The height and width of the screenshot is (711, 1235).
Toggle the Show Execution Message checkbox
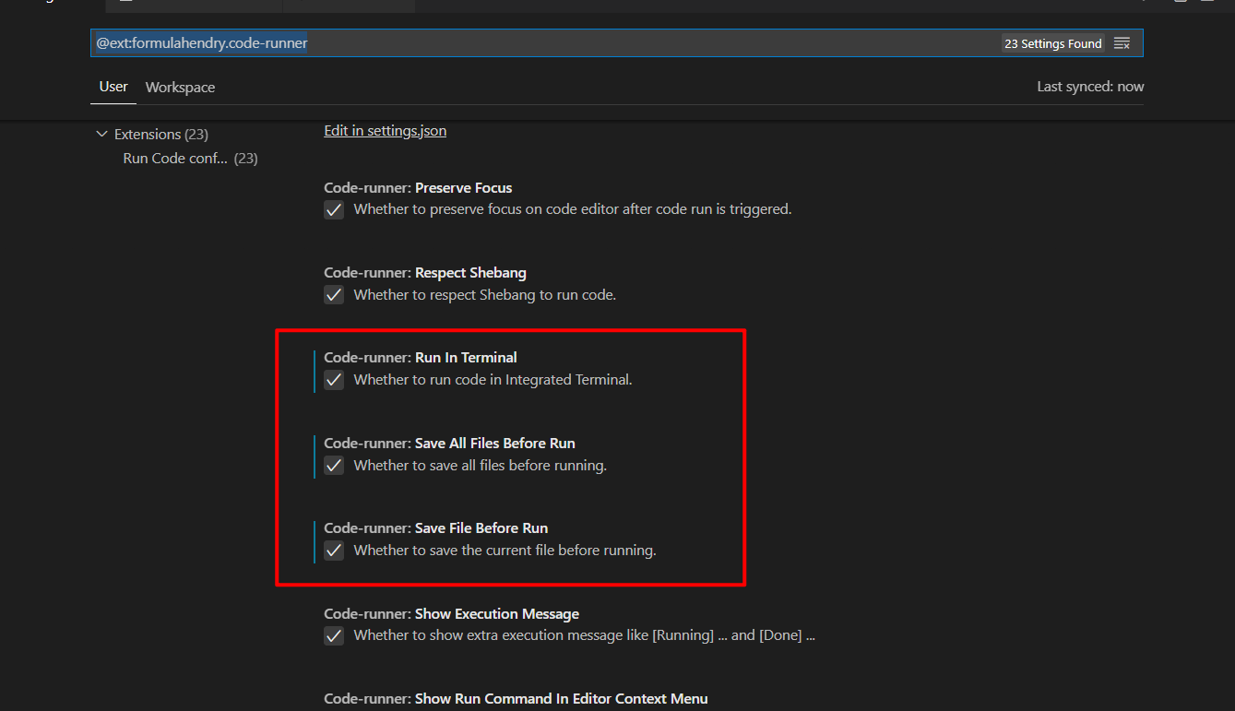[x=334, y=635]
